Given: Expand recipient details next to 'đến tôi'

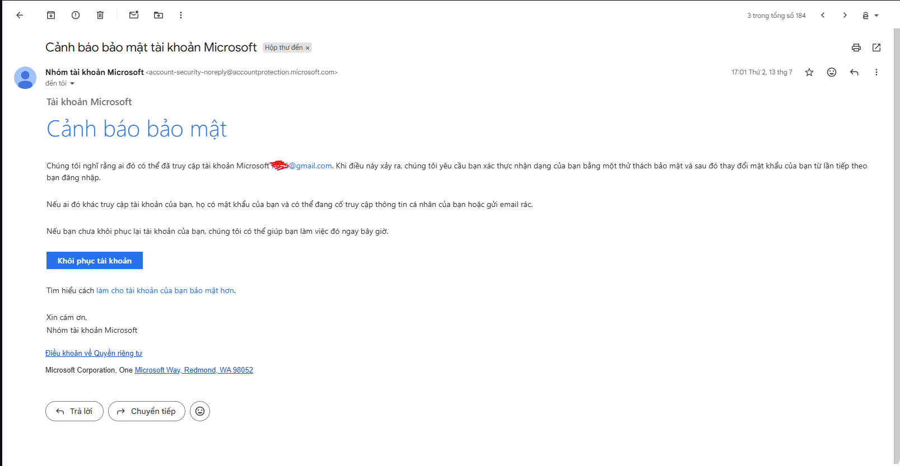Looking at the screenshot, I should [72, 83].
